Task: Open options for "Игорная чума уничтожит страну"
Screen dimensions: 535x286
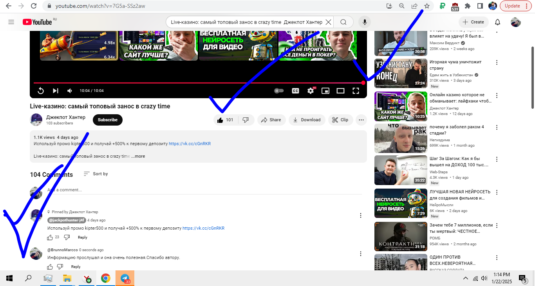Action: pyautogui.click(x=497, y=63)
